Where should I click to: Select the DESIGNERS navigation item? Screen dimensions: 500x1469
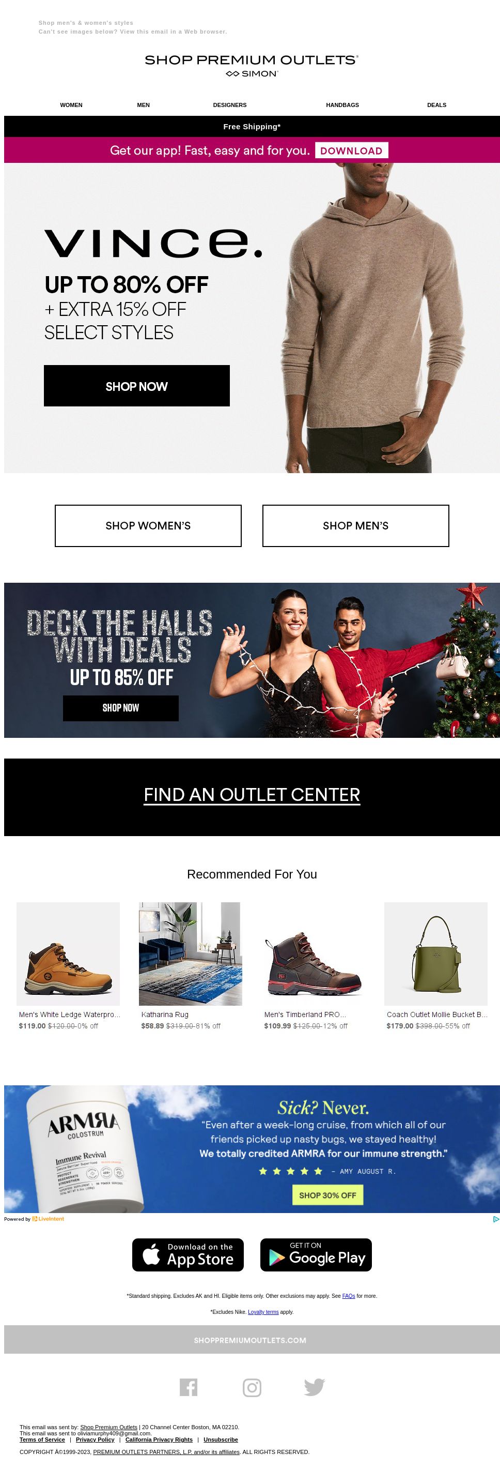click(x=229, y=105)
